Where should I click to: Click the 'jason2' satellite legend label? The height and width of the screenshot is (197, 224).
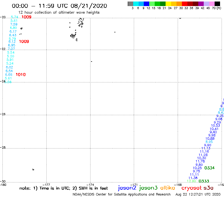(x=127, y=188)
